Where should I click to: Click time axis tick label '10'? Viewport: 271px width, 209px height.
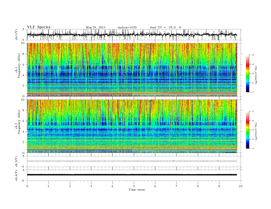241,186
